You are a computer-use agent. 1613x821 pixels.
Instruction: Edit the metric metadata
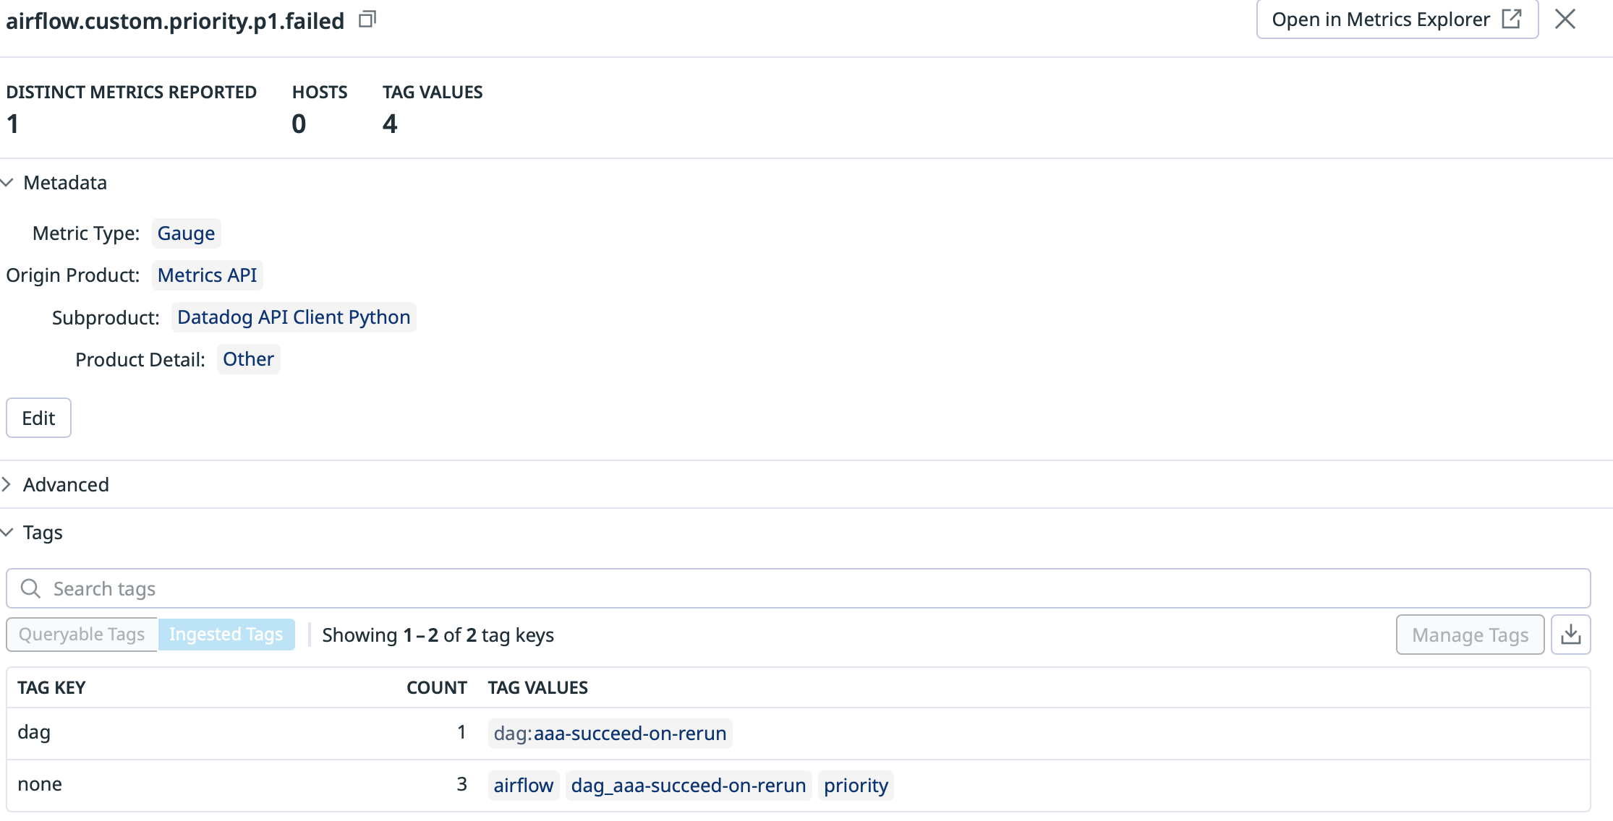point(38,418)
